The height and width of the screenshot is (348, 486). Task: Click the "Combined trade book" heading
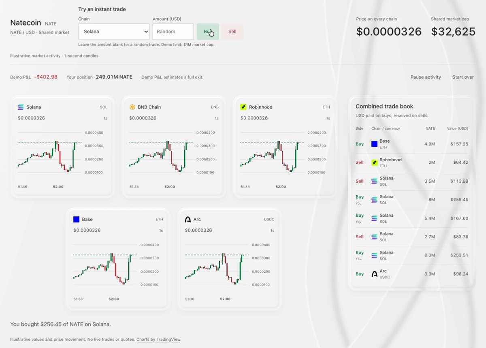click(384, 107)
